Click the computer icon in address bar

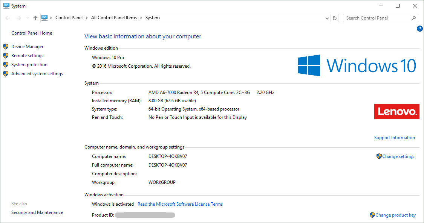click(x=44, y=18)
